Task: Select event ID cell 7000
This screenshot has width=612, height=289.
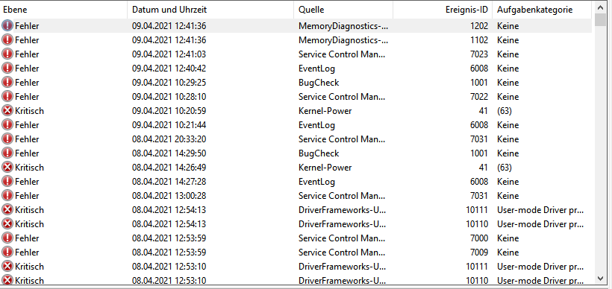Action: (479, 238)
